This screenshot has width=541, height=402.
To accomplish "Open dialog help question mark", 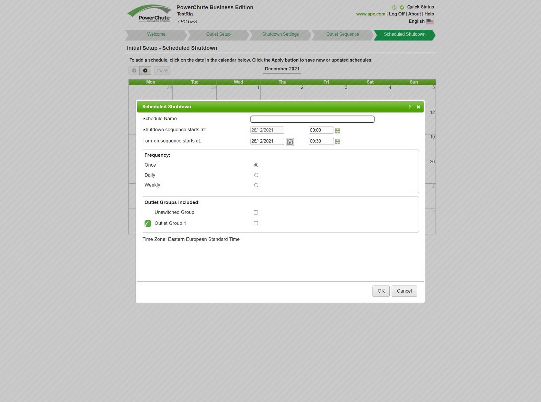I will click(410, 107).
